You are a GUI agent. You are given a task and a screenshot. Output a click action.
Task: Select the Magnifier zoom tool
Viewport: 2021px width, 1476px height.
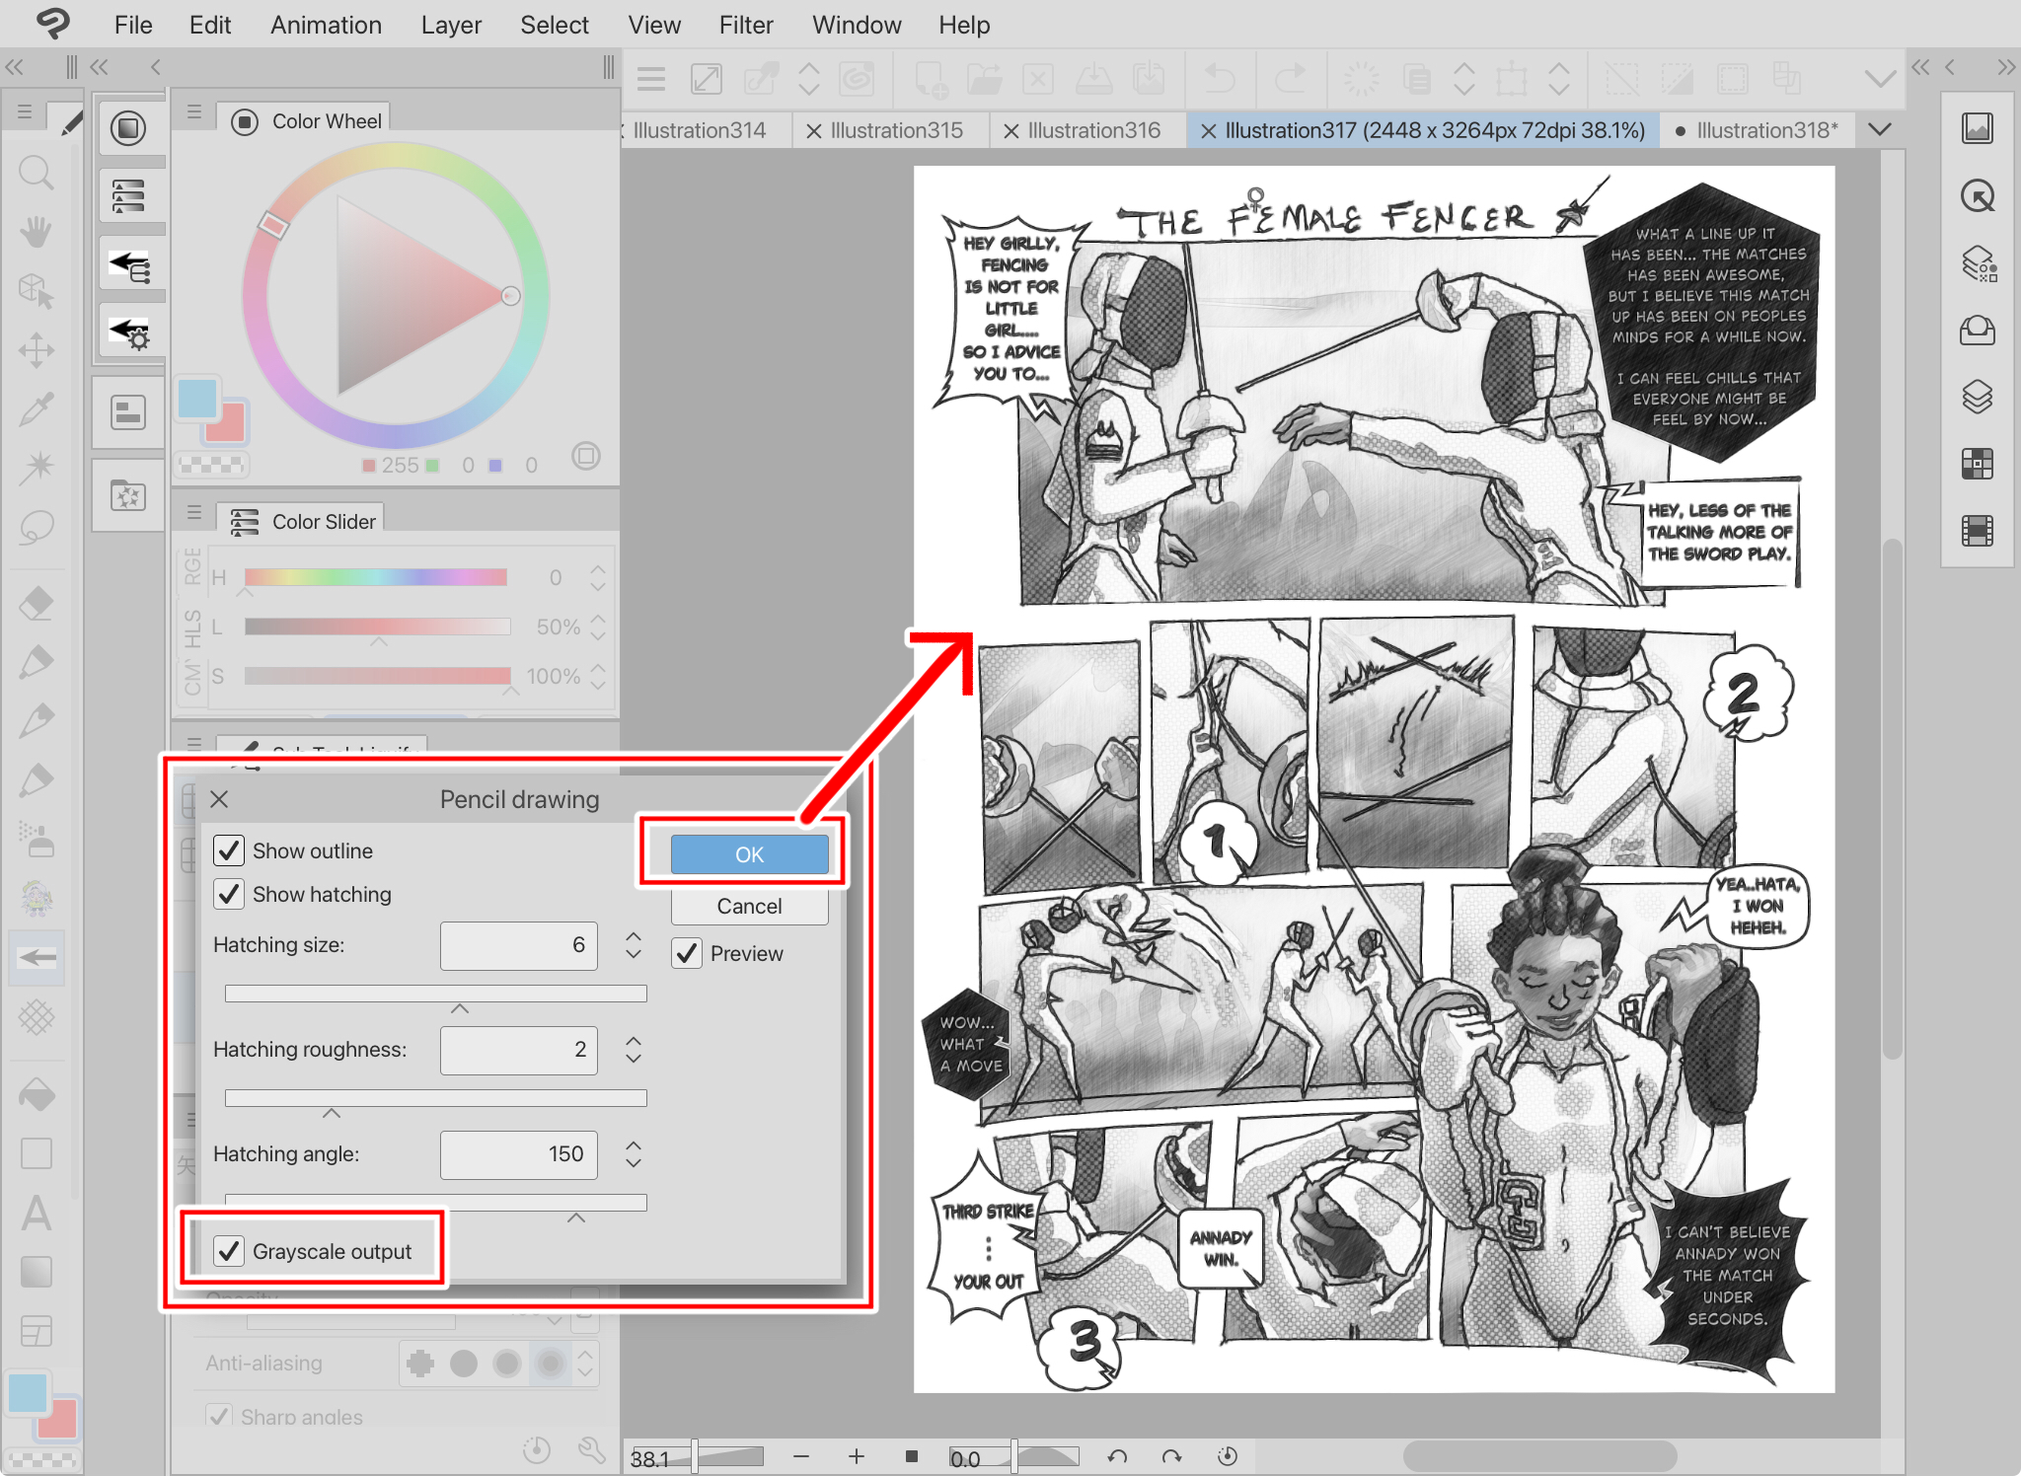tap(37, 174)
